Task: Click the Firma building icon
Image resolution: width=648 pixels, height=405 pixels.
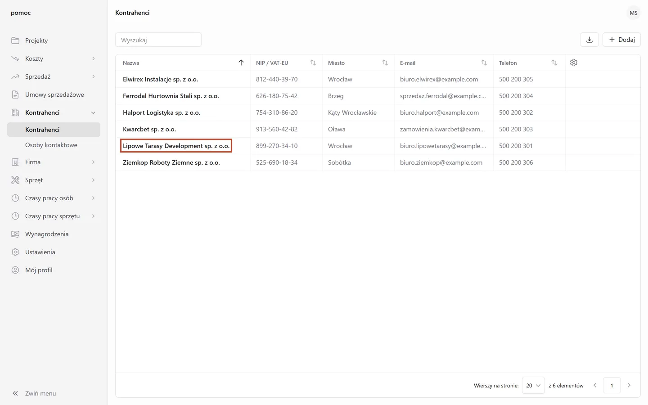Action: (x=15, y=162)
